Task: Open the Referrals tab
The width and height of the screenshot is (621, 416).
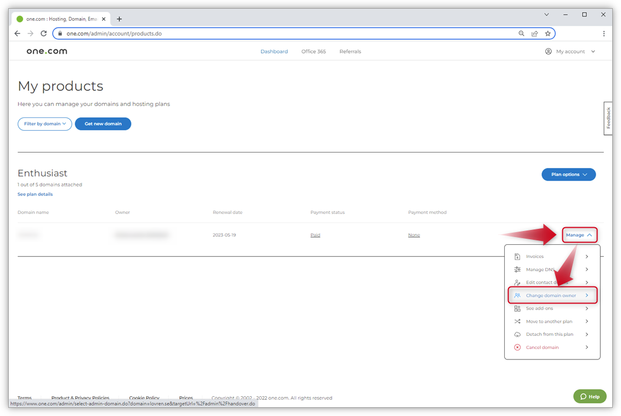Action: [350, 52]
